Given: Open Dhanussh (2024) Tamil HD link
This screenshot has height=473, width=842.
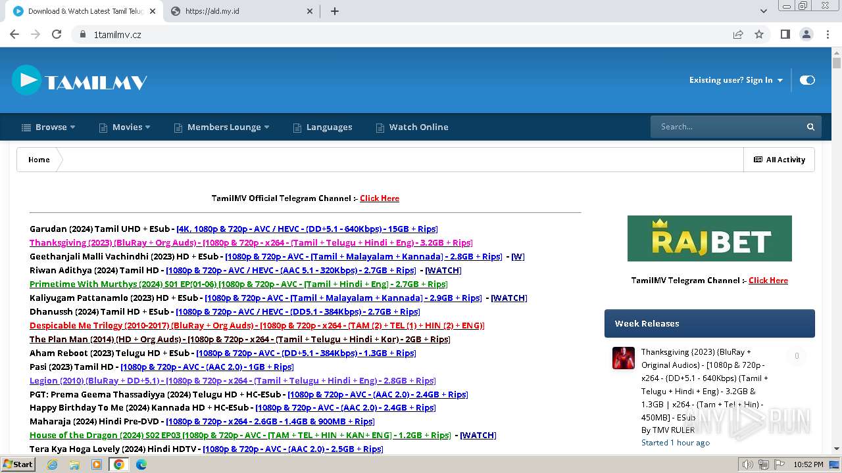Looking at the screenshot, I should point(297,312).
